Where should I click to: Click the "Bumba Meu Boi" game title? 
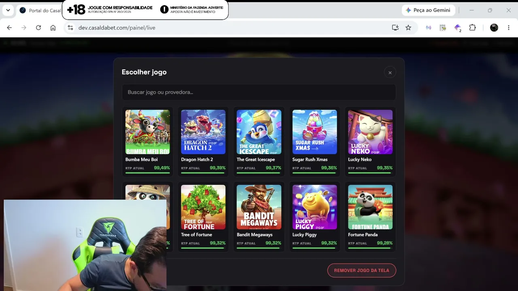tap(142, 160)
